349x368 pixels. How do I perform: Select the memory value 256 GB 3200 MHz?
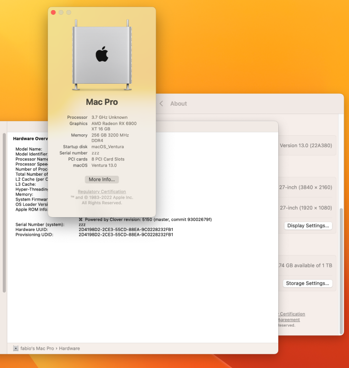(110, 135)
